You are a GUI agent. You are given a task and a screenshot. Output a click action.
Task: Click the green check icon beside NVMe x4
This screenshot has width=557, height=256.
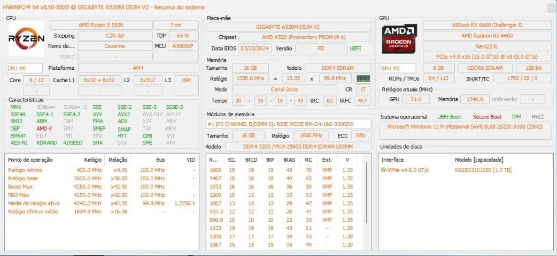(383, 170)
